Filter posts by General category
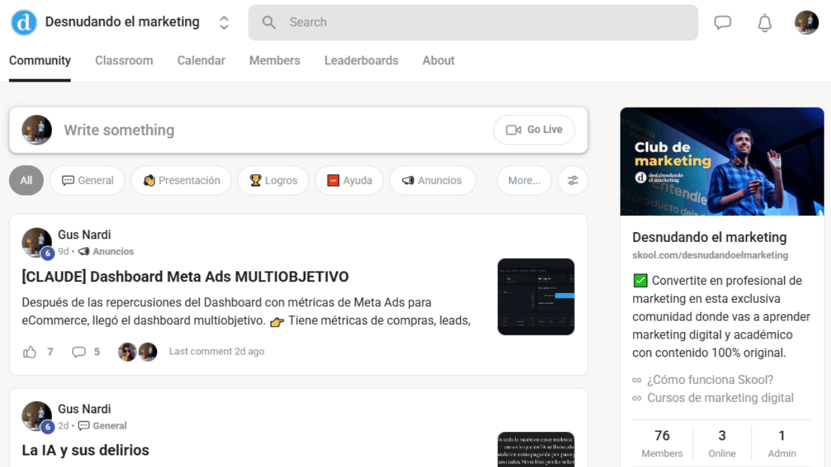The width and height of the screenshot is (831, 467). [x=87, y=180]
